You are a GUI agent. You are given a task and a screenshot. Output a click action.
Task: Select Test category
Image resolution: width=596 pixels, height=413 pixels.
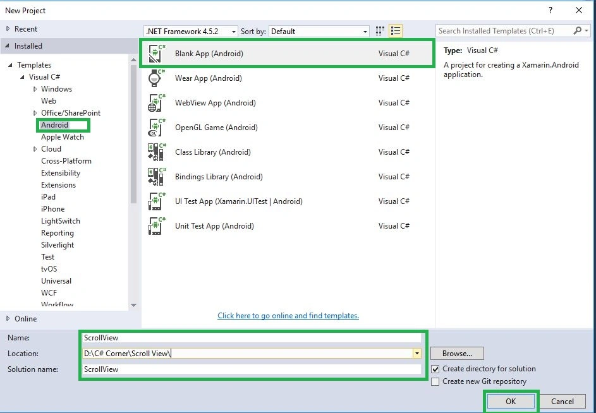[x=47, y=257]
